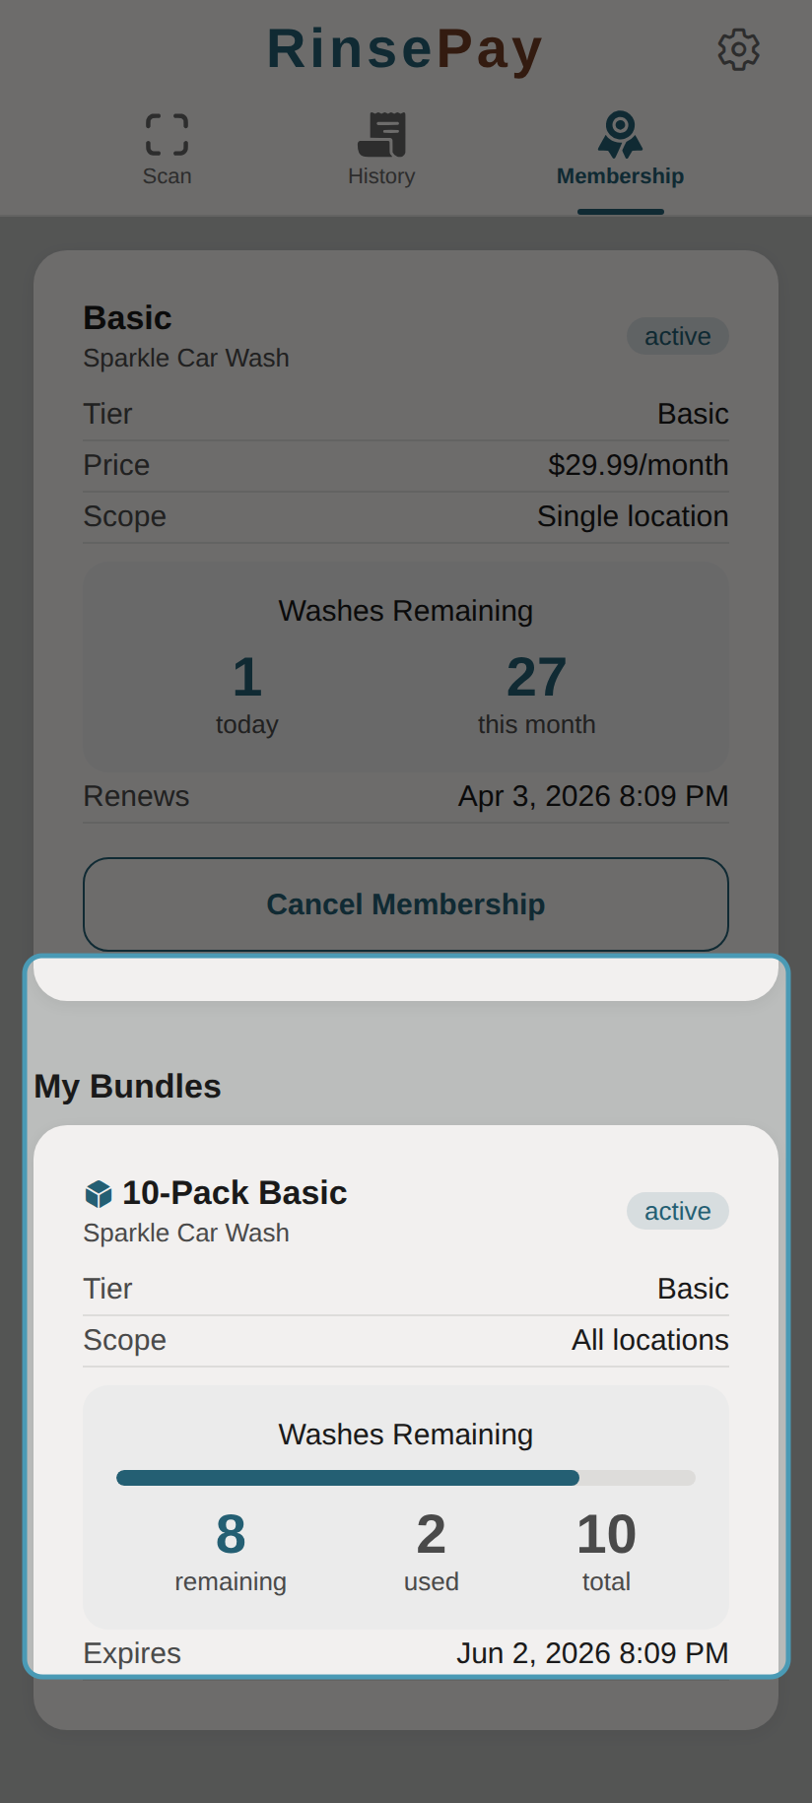Viewport: 812px width, 1803px height.
Task: Click the RinsePay logo title
Action: [405, 49]
